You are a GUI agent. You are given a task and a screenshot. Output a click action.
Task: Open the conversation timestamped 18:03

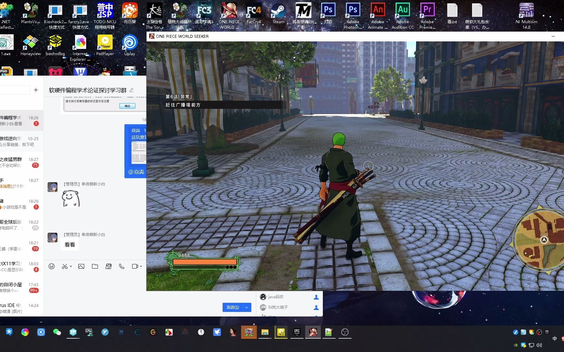(22, 267)
